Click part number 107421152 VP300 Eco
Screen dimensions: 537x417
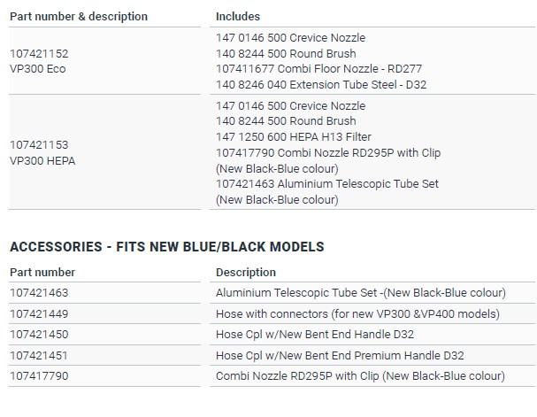click(37, 61)
